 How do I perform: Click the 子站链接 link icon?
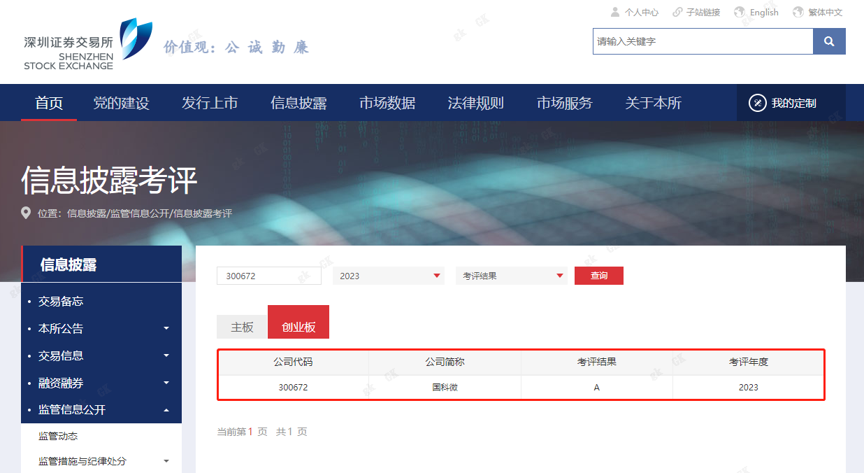pos(675,11)
